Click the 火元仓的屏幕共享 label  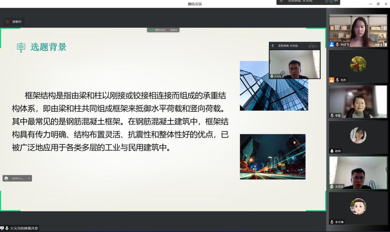point(24,228)
